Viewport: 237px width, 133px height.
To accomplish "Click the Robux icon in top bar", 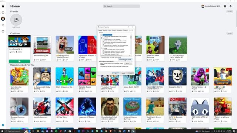I will [x=225, y=6].
